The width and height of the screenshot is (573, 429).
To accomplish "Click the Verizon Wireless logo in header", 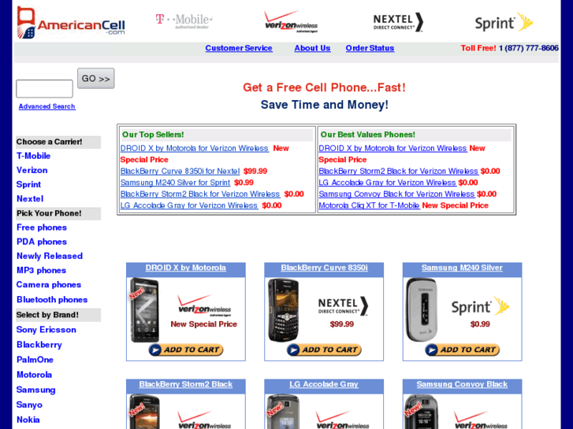I will (x=291, y=22).
